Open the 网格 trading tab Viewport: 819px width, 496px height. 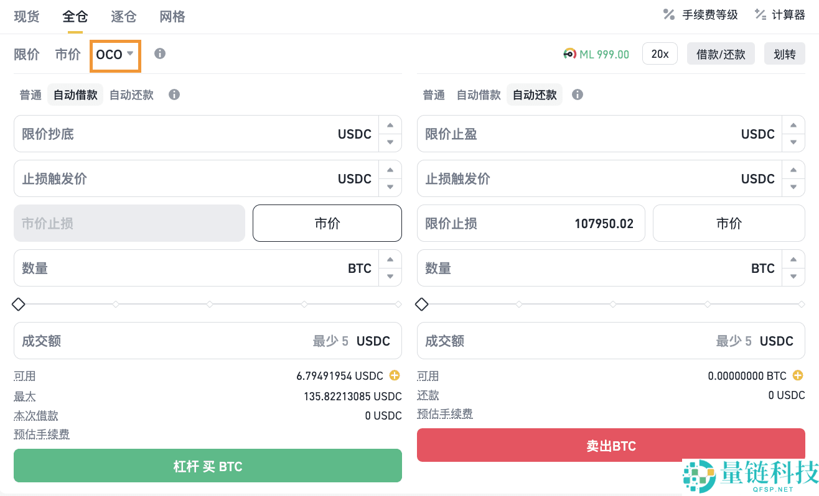point(172,17)
